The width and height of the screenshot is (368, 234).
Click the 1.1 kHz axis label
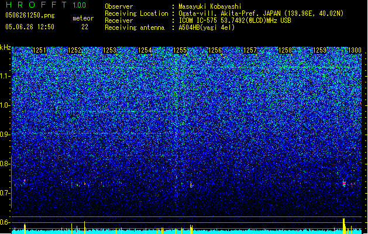tap(5, 76)
